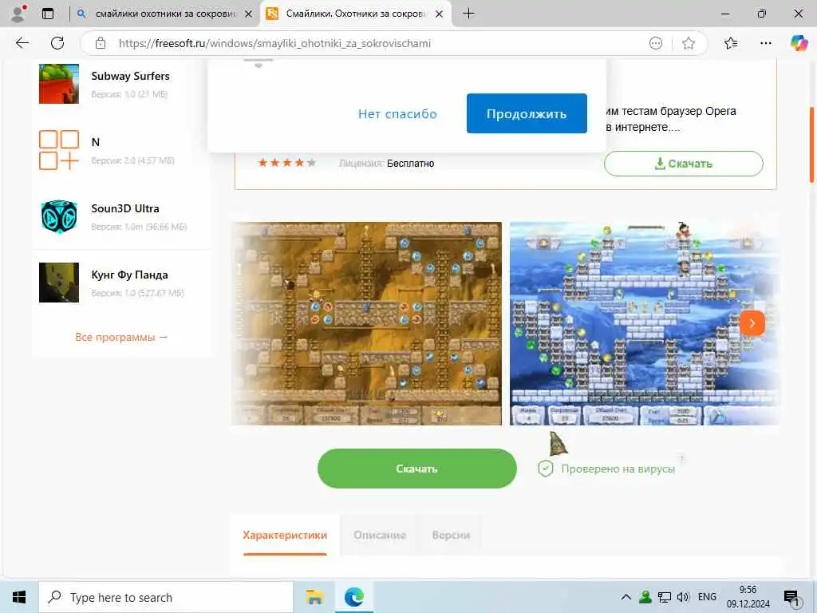
Task: Open the Кунг Фу Панда title link
Action: pos(130,275)
